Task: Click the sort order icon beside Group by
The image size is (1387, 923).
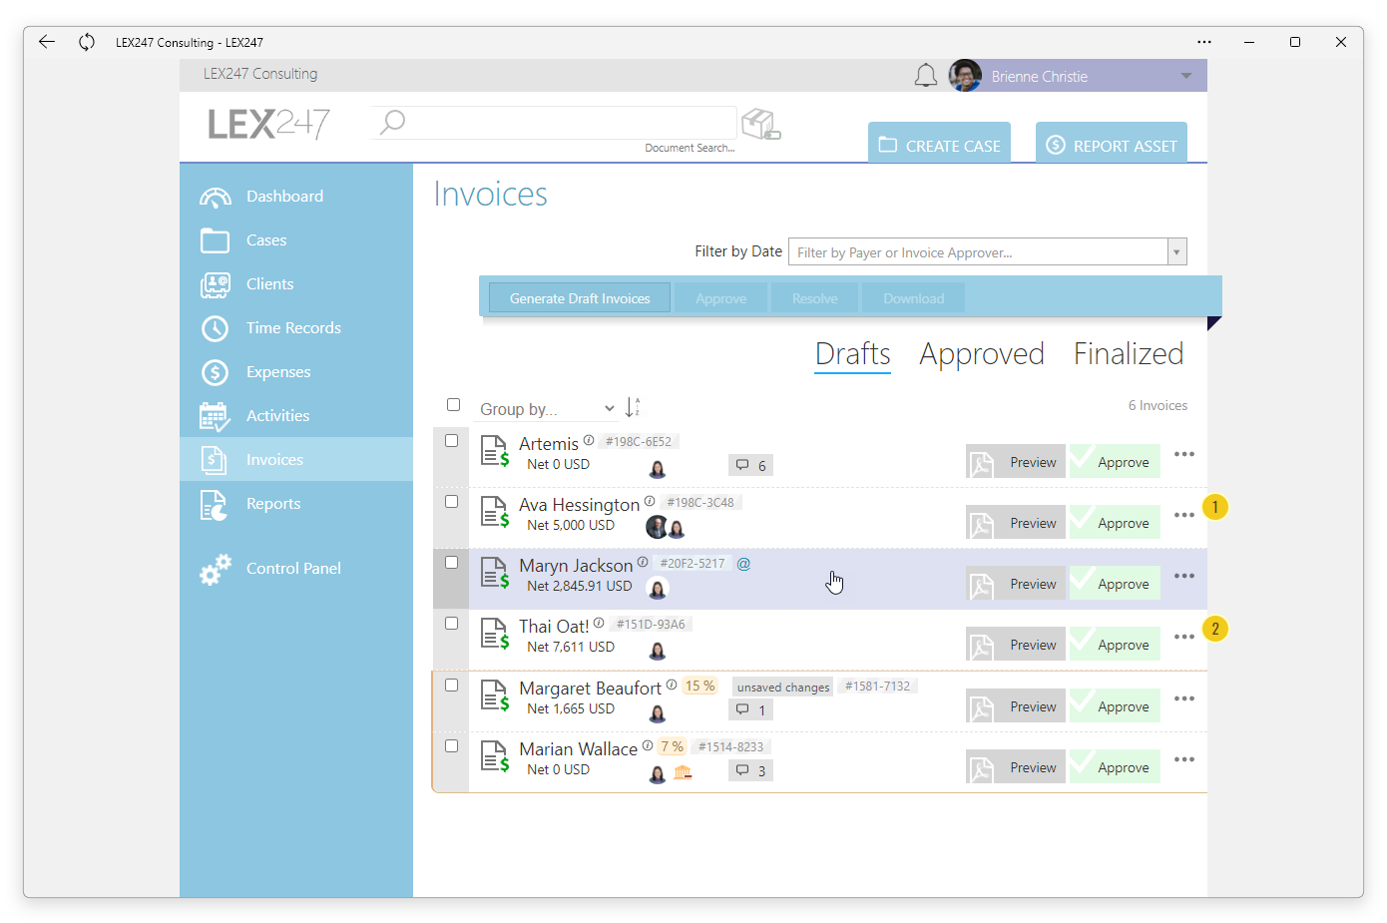Action: point(632,407)
